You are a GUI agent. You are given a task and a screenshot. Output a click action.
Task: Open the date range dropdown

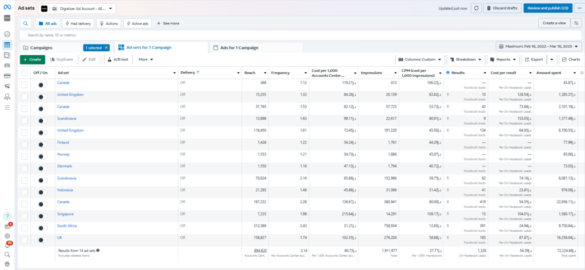point(539,47)
